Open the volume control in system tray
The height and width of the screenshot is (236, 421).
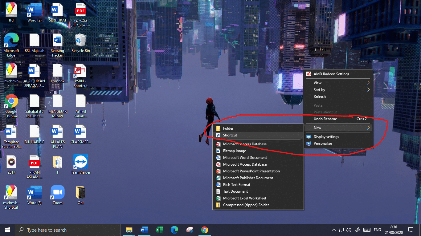[x=349, y=230]
